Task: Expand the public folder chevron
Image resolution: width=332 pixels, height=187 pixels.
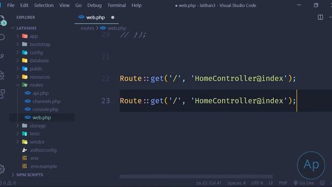Action: point(18,69)
